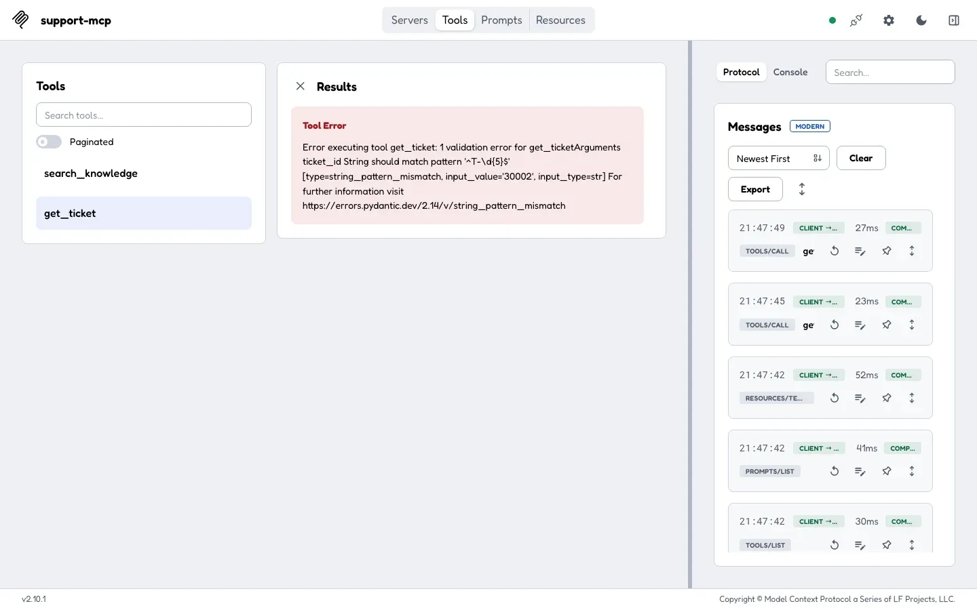Pin the 21:47:45 tools/call message
Image resolution: width=977 pixels, height=610 pixels.
887,325
